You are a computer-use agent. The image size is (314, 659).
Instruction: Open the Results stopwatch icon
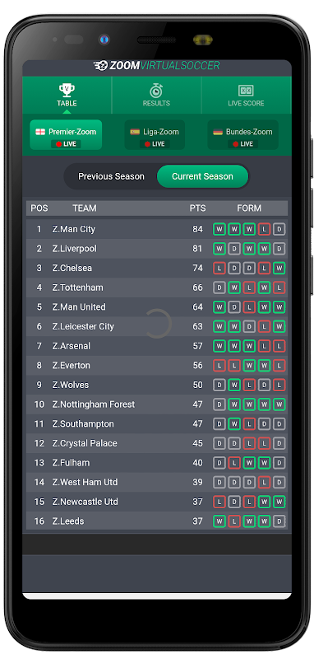tap(156, 91)
